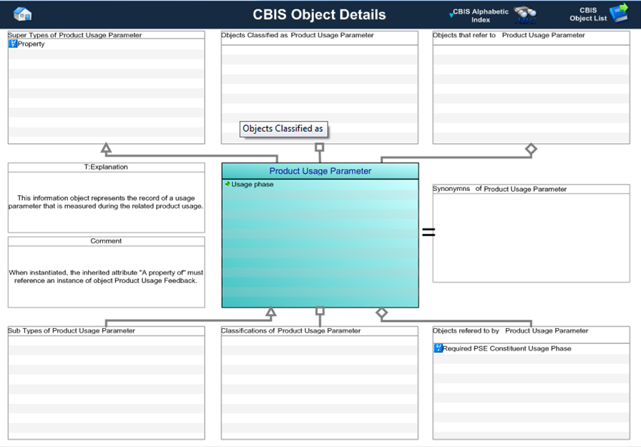The width and height of the screenshot is (641, 447).
Task: Click the T:Explanation header
Action: click(106, 167)
